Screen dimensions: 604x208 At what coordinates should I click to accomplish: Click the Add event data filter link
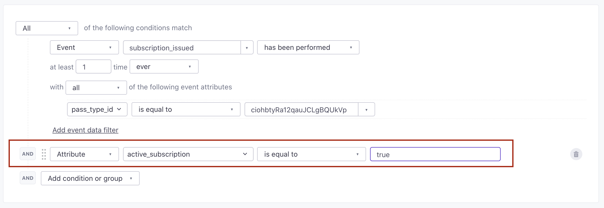(85, 130)
